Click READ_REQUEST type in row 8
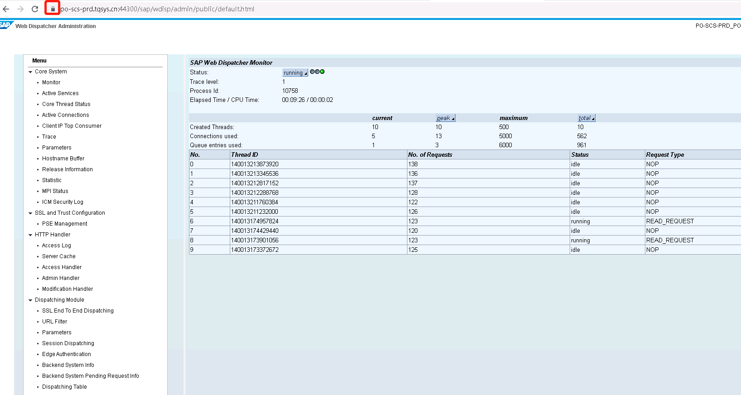 pyautogui.click(x=670, y=240)
